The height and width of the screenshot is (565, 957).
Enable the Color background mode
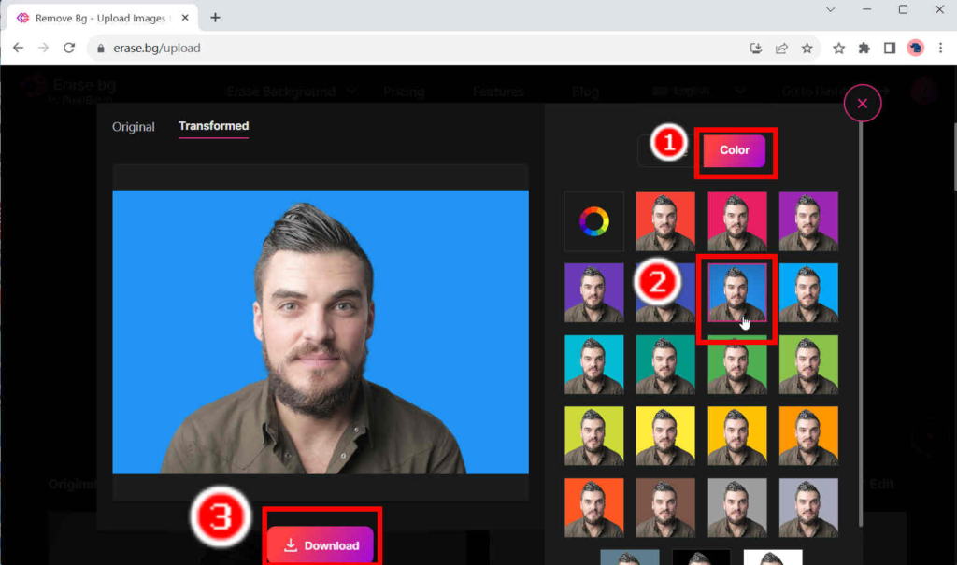pos(736,149)
